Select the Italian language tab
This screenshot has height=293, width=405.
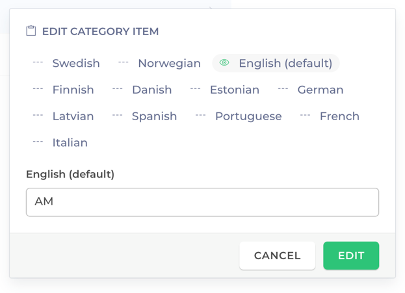click(60, 143)
